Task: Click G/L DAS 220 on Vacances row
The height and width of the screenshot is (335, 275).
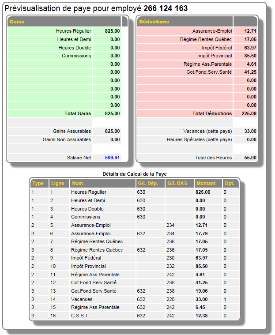Action: tap(170, 299)
